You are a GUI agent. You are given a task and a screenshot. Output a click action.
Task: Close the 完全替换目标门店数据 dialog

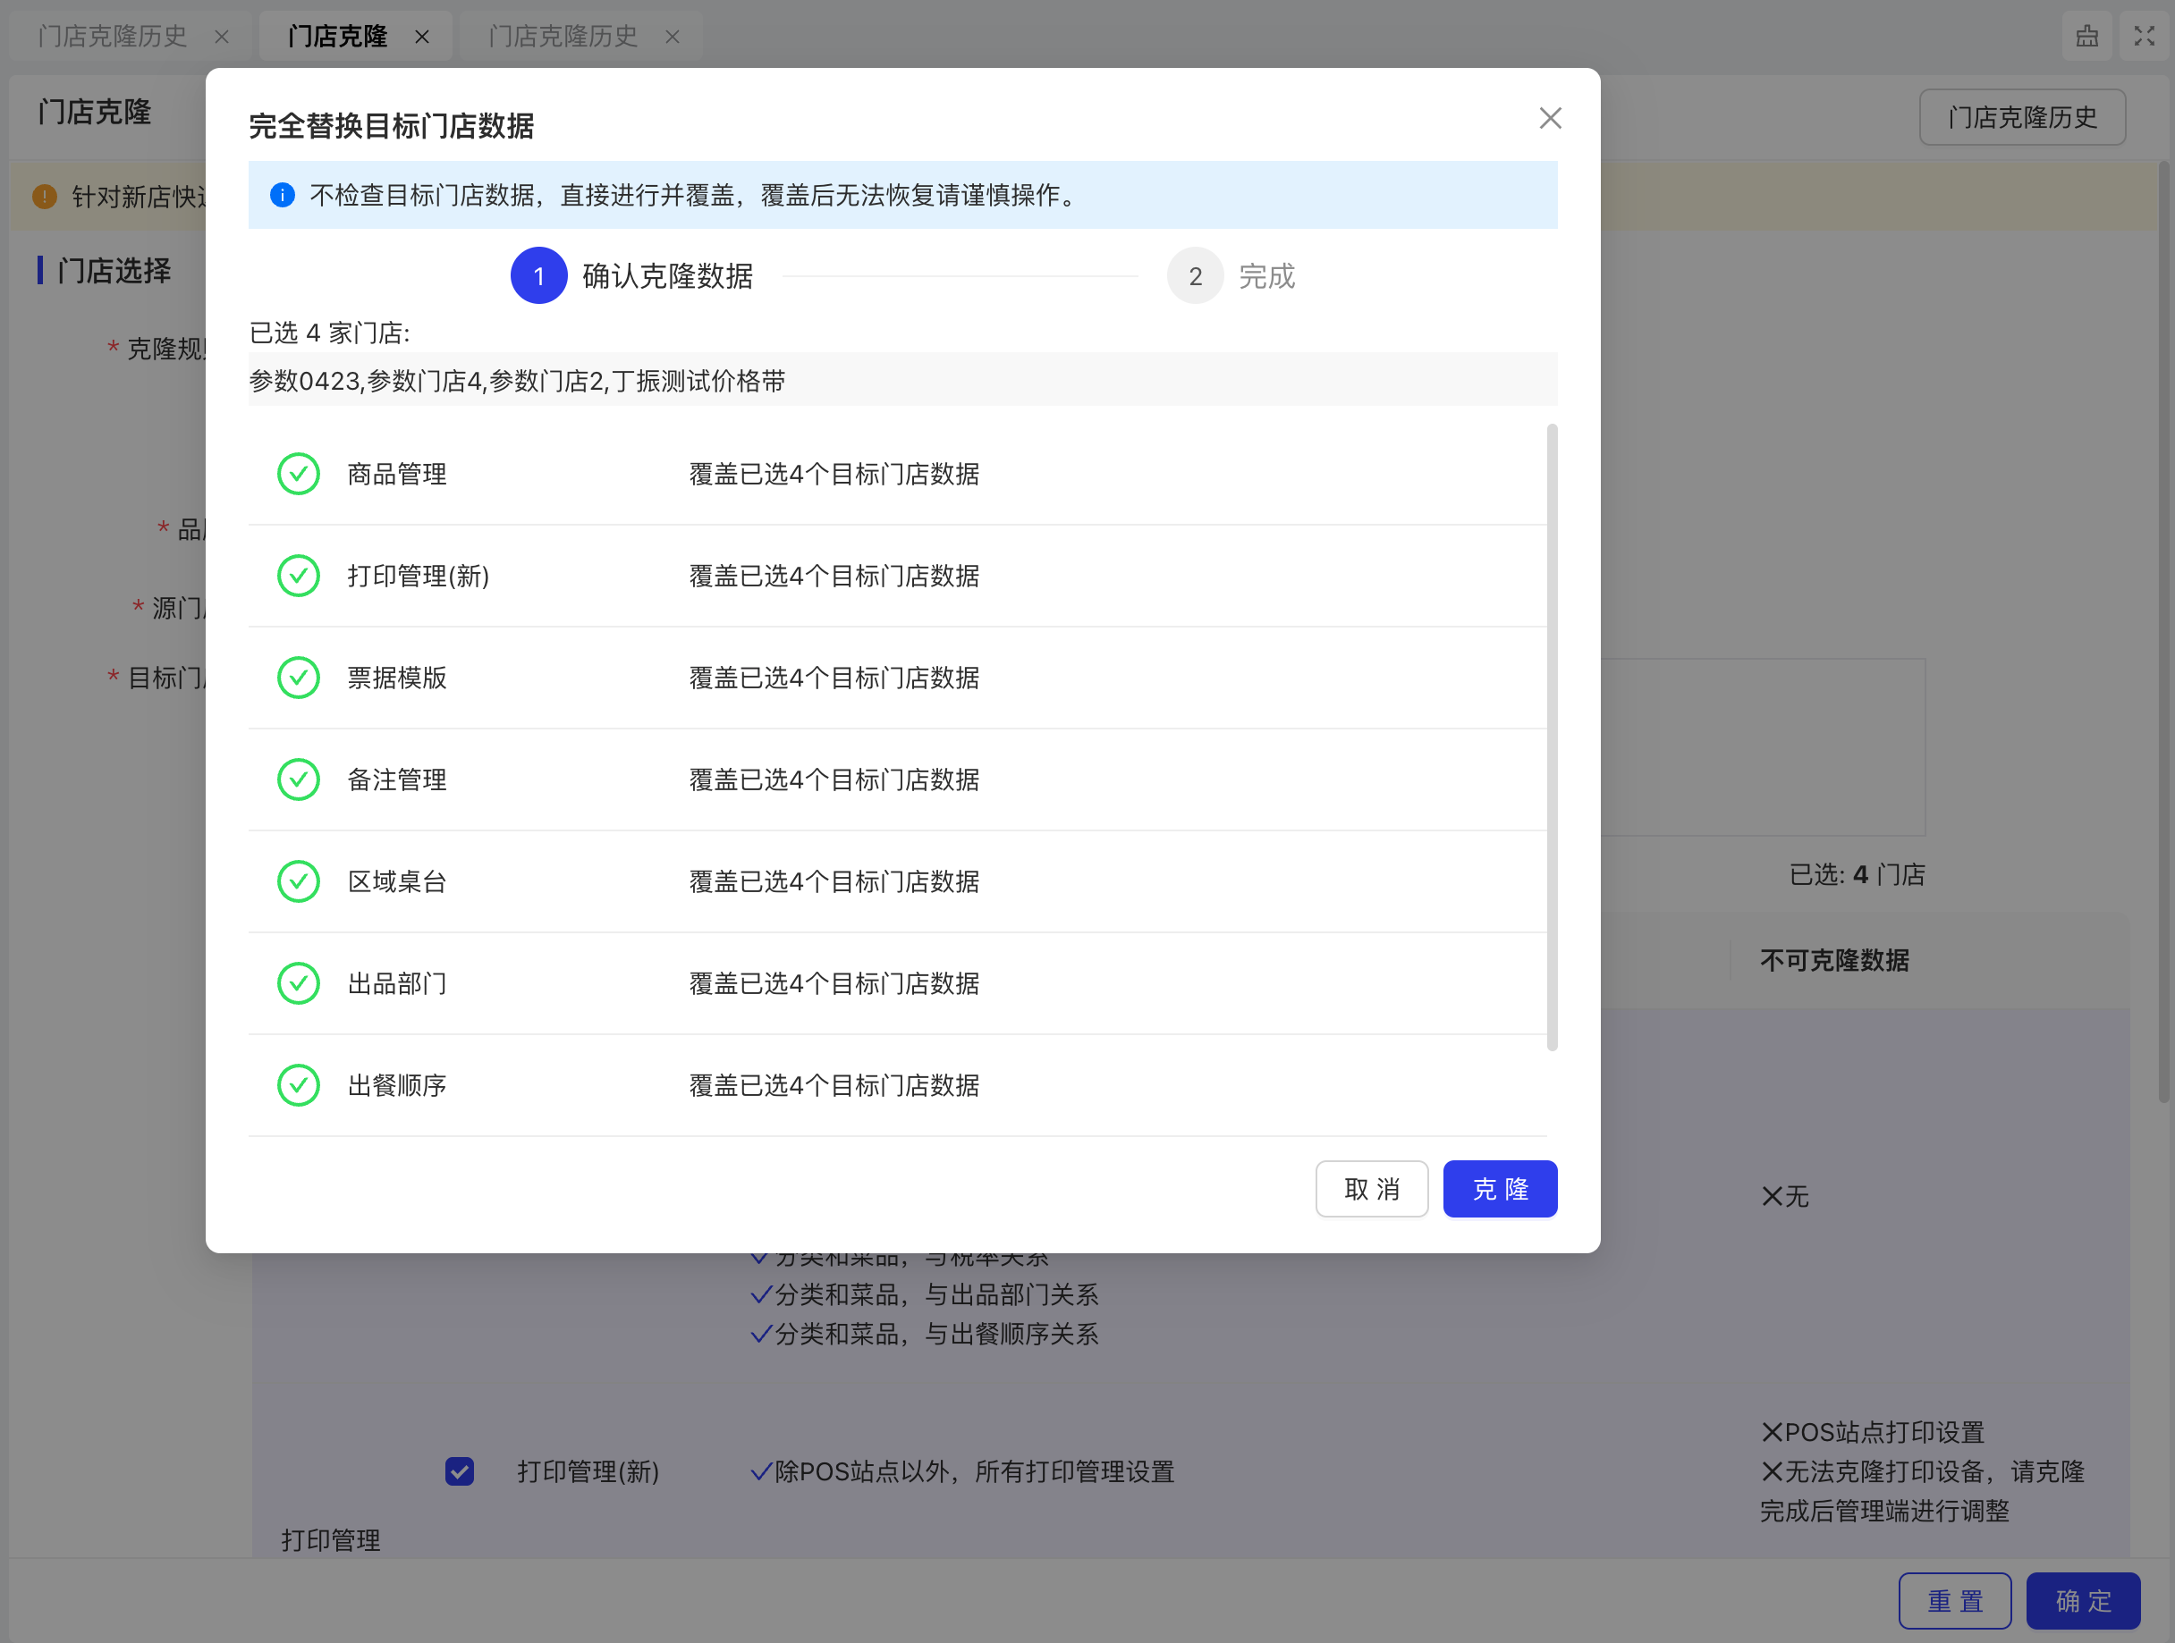[x=1550, y=118]
